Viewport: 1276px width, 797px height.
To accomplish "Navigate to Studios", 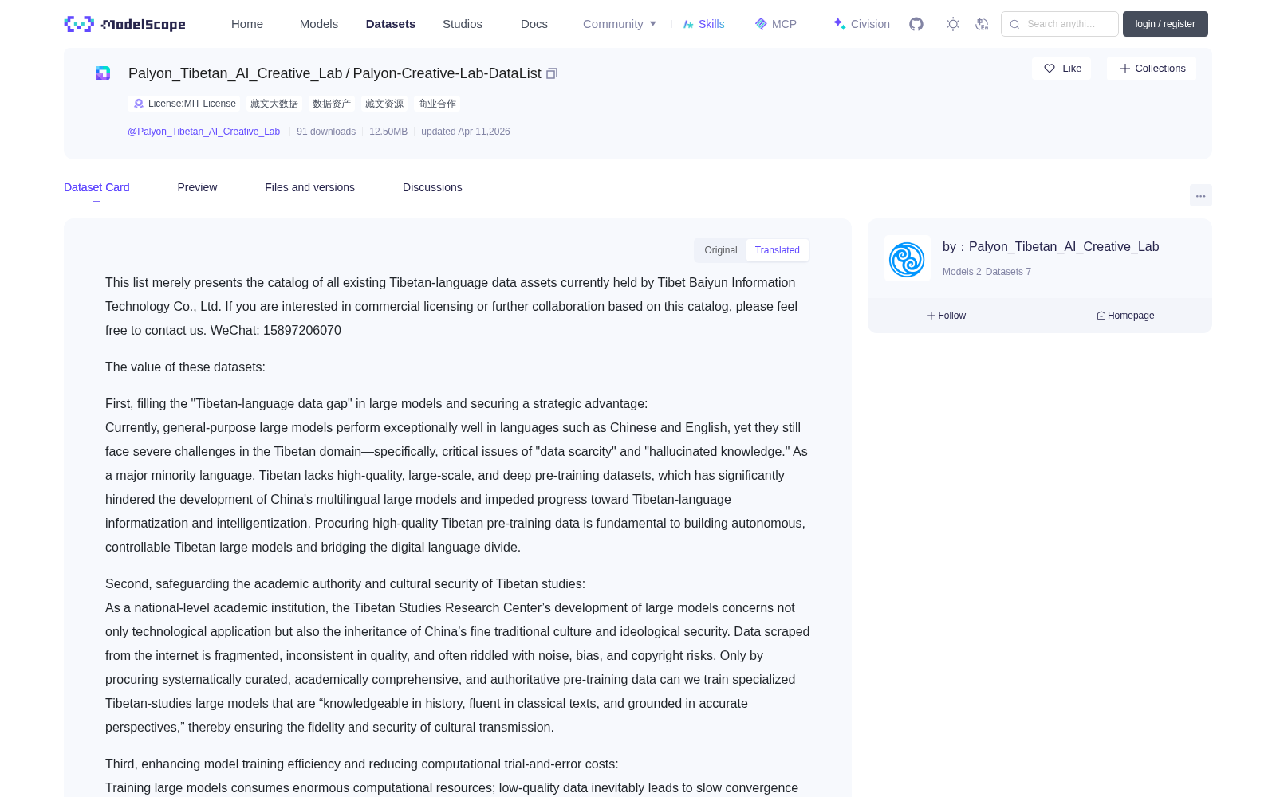I will coord(463,24).
